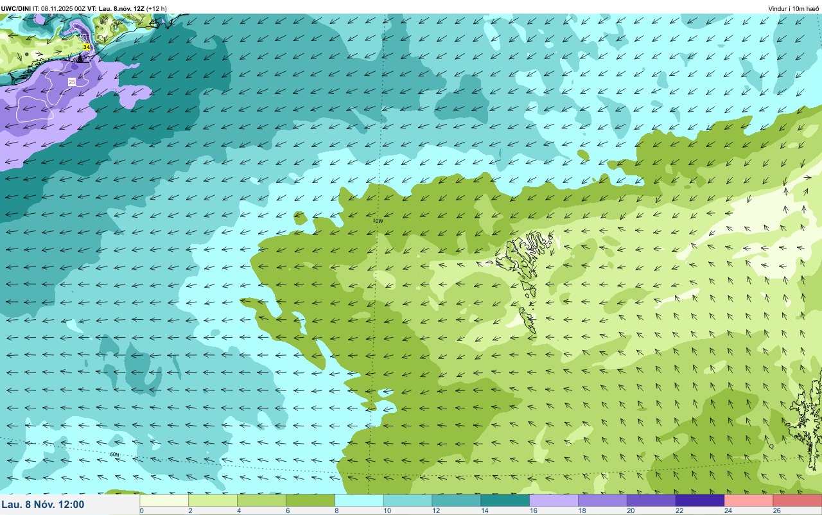Image resolution: width=822 pixels, height=515 pixels.
Task: Click legend scale value '8'
Action: [336, 511]
